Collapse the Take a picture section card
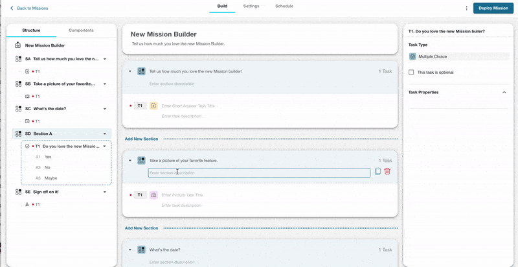The width and height of the screenshot is (518, 267). coord(130,161)
